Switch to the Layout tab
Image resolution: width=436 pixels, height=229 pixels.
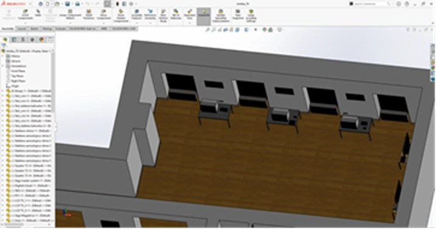coord(22,29)
